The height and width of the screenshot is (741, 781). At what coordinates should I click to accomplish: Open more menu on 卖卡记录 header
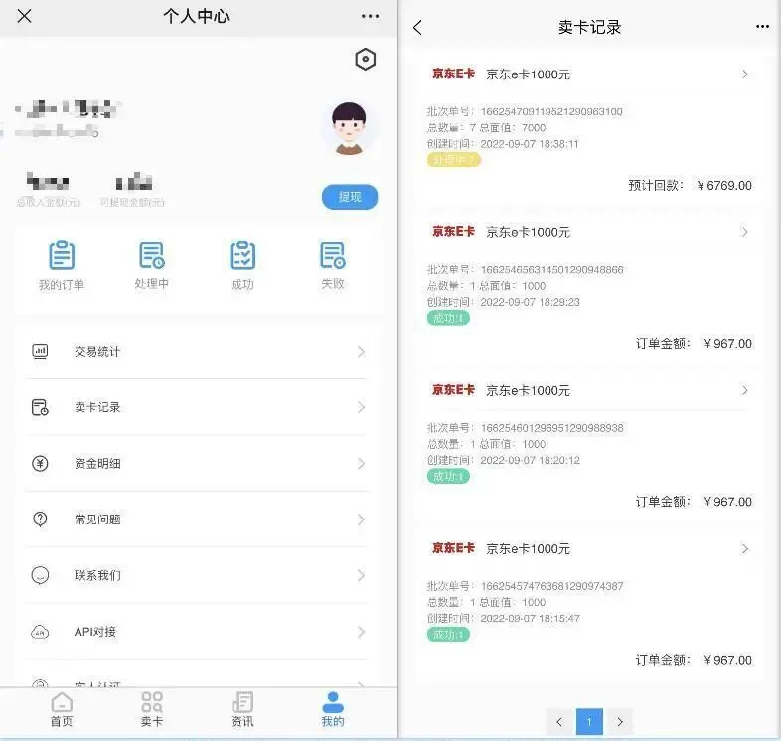click(x=762, y=27)
